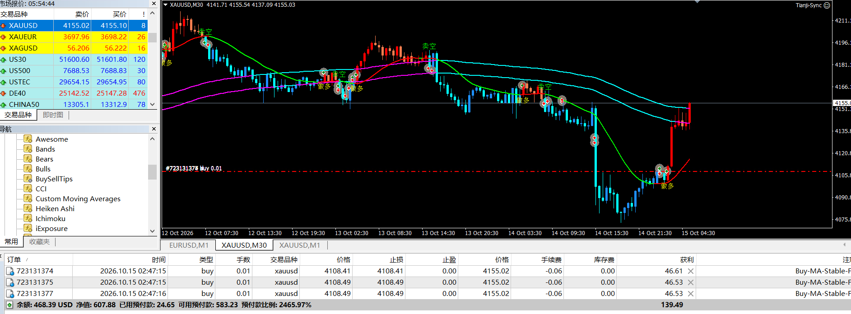
Task: Select Custom Moving Averages in Navigator
Action: pyautogui.click(x=78, y=199)
